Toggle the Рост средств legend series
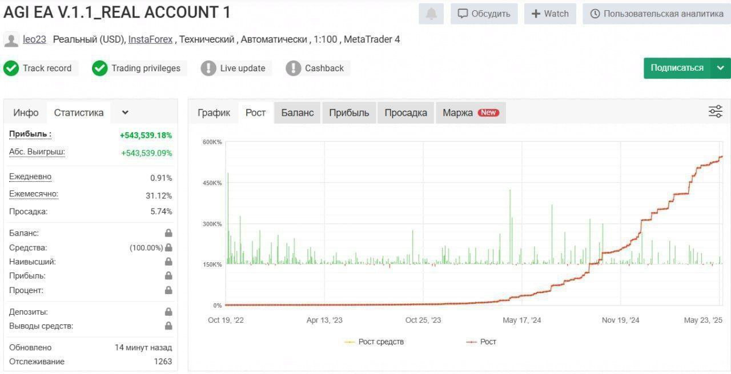The height and width of the screenshot is (374, 731). click(x=375, y=342)
